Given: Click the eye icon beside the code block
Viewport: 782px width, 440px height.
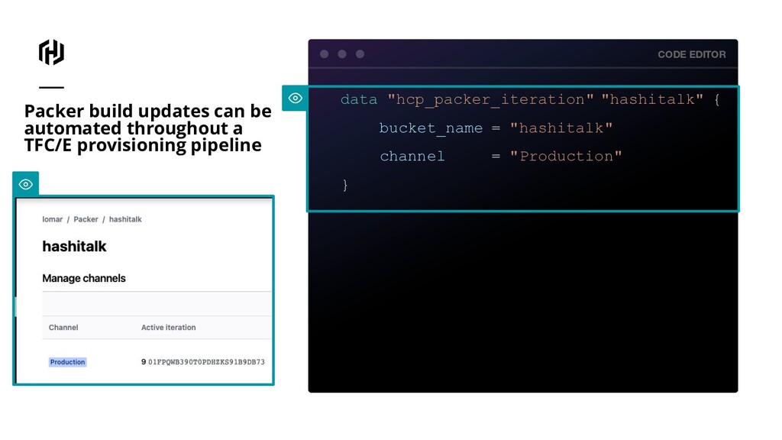Looking at the screenshot, I should tap(296, 99).
